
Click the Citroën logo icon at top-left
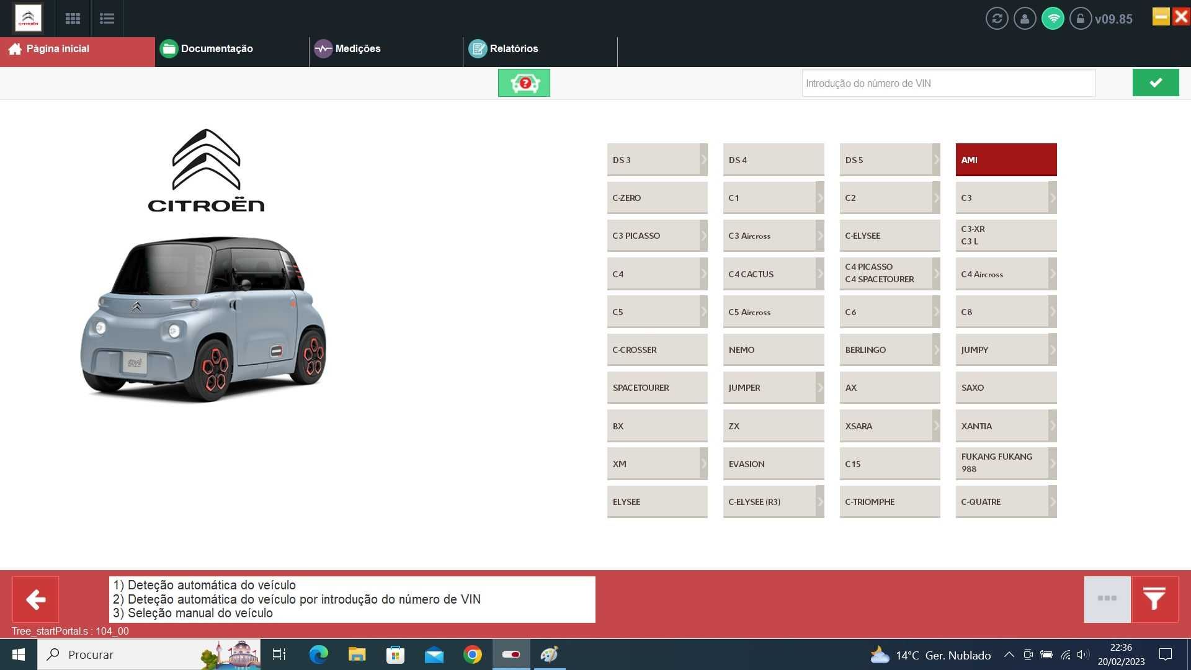[29, 18]
